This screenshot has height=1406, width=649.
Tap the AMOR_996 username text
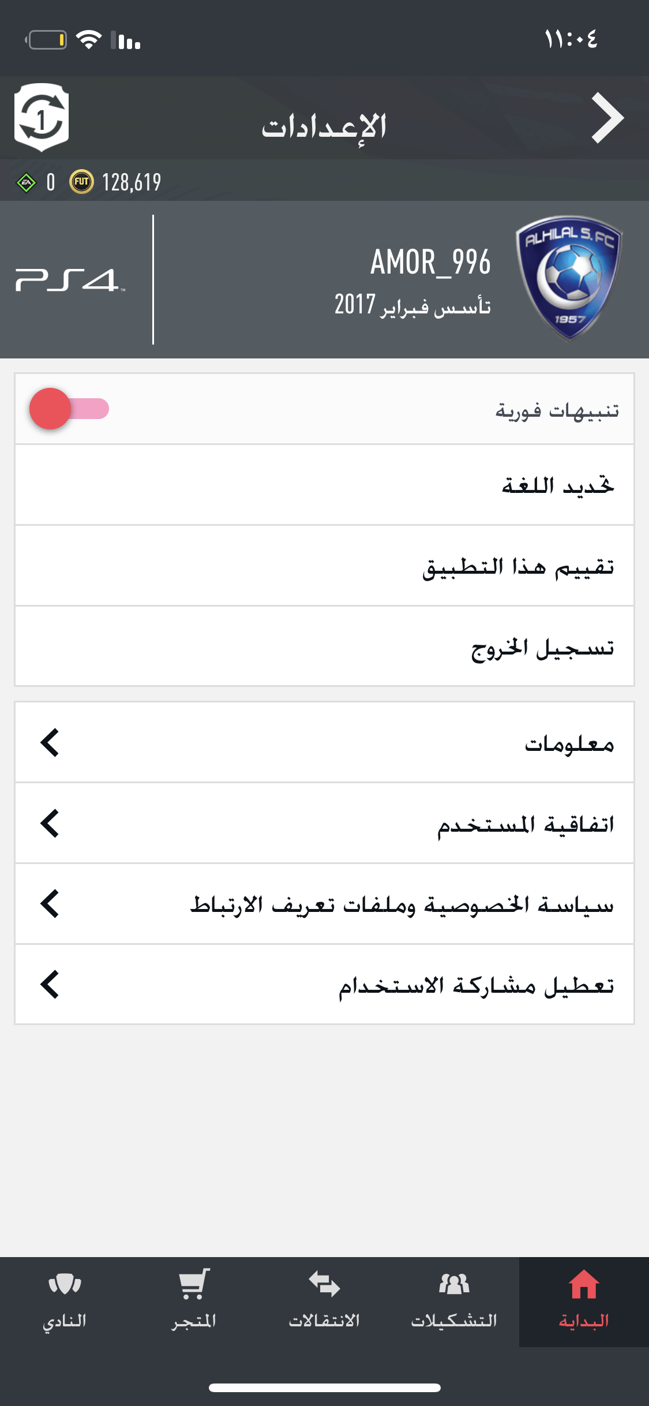click(430, 262)
